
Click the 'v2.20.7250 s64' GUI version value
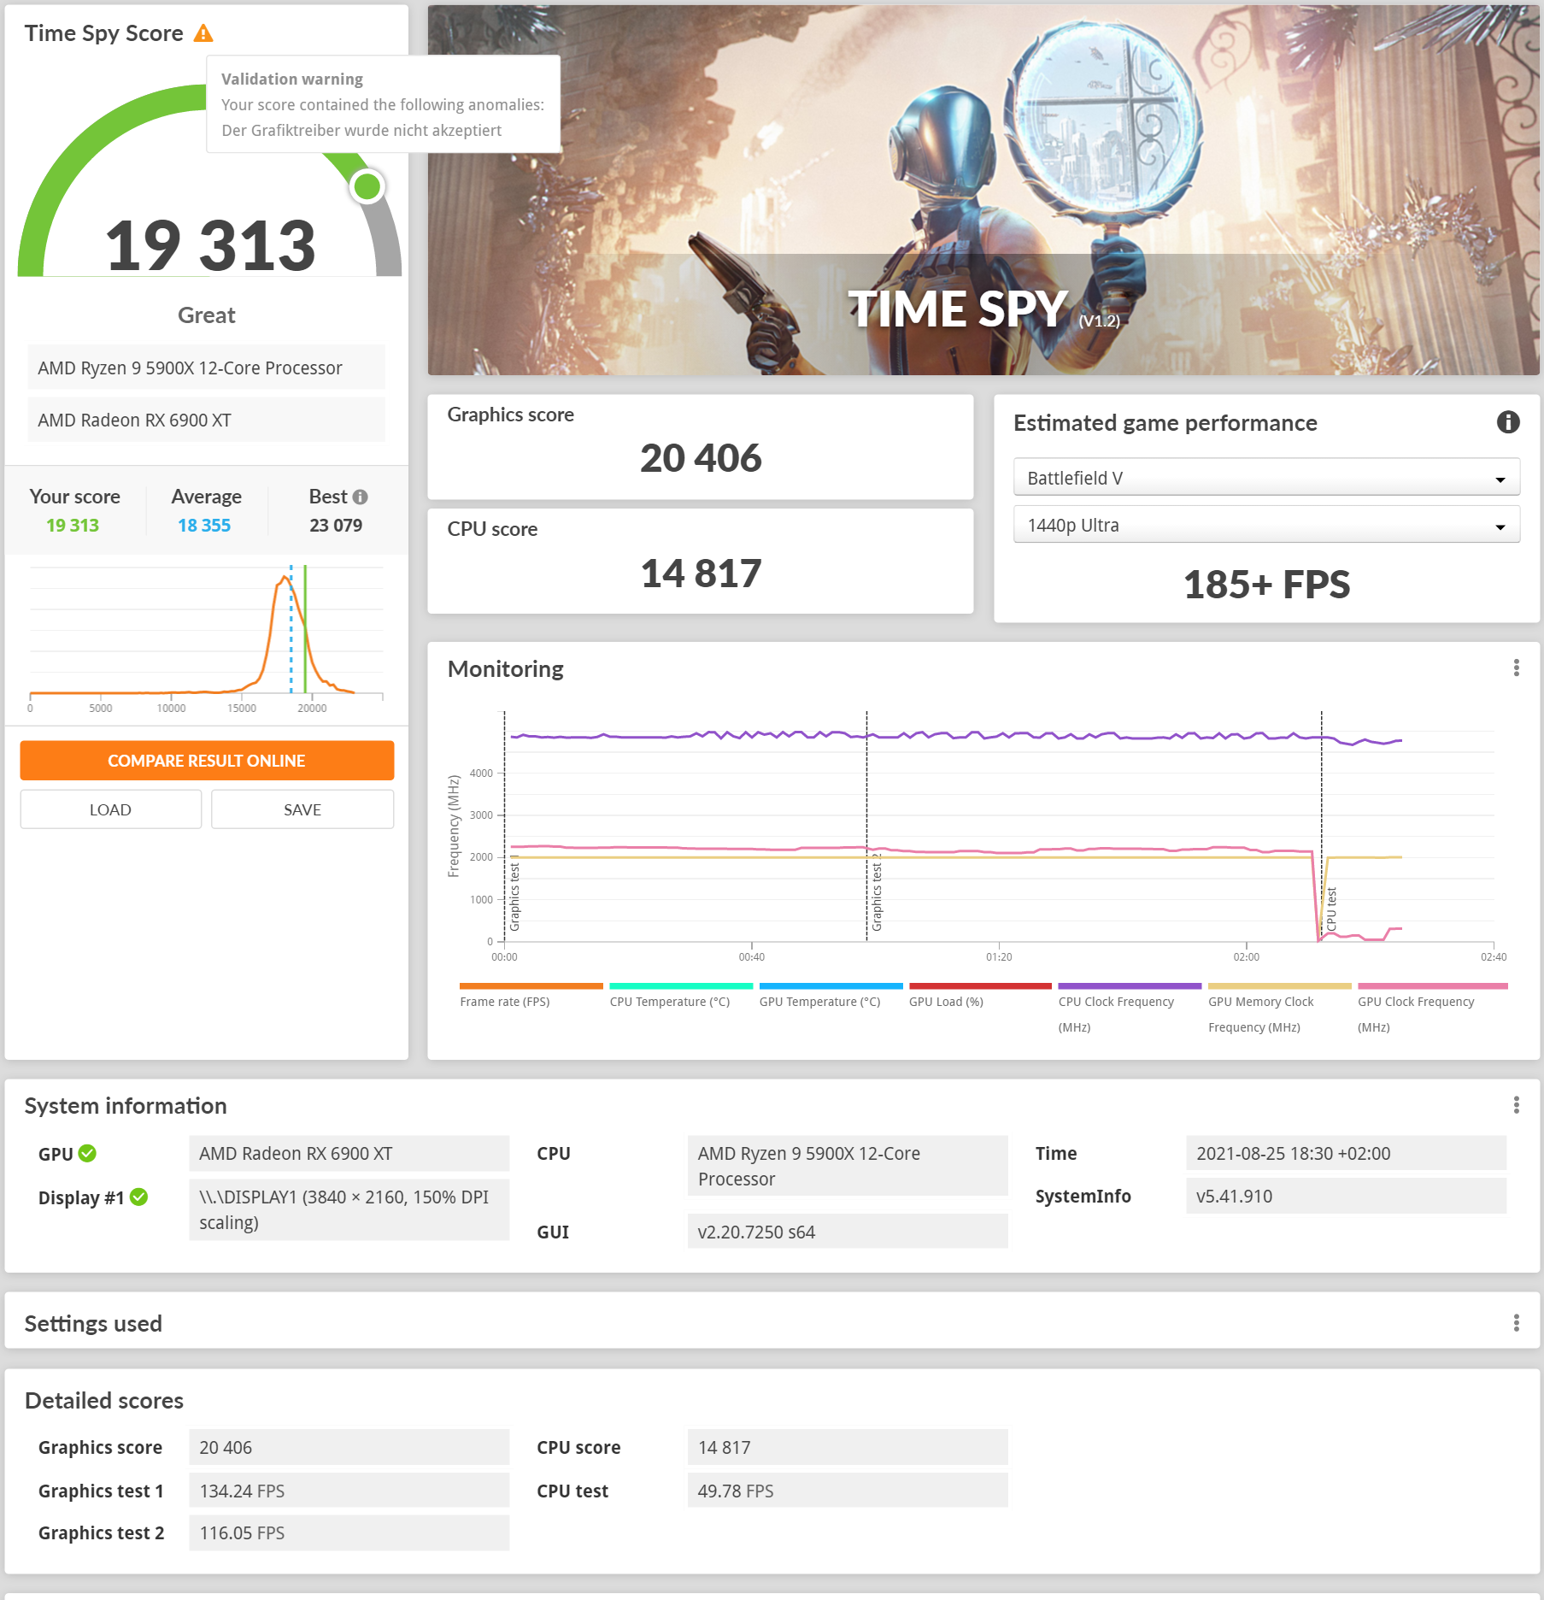pyautogui.click(x=848, y=1232)
